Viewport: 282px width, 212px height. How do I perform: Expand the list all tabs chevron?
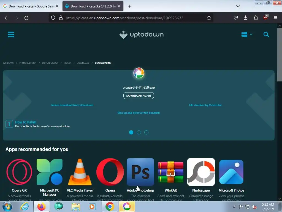tap(238, 6)
